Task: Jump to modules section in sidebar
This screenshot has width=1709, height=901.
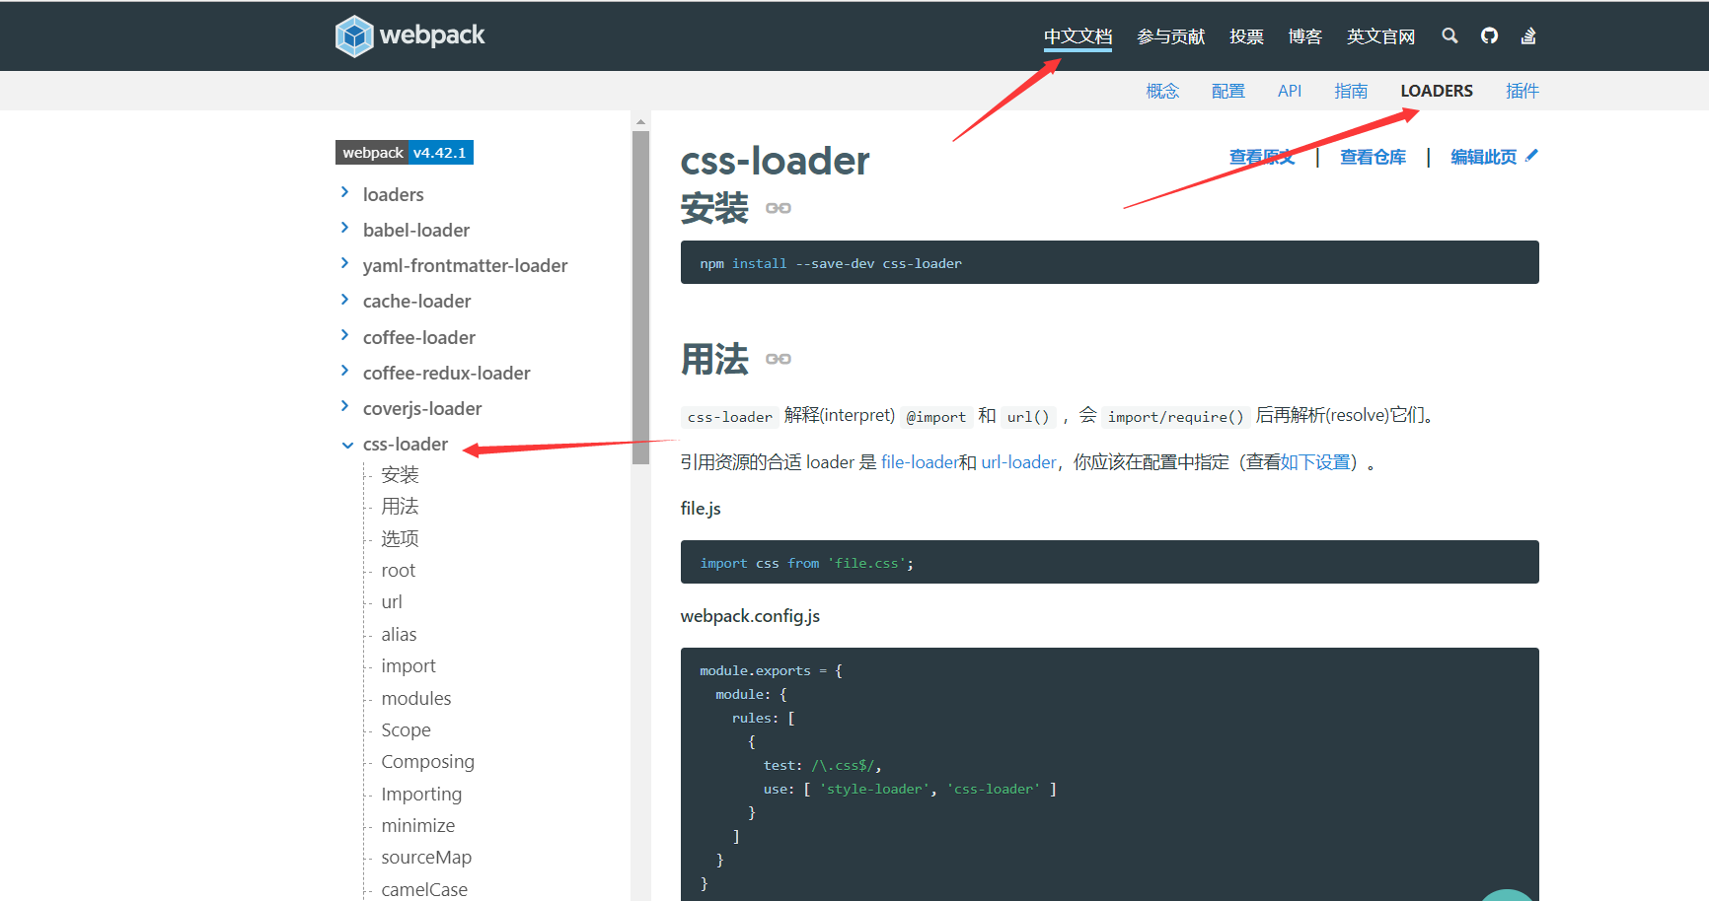Action: [x=416, y=698]
